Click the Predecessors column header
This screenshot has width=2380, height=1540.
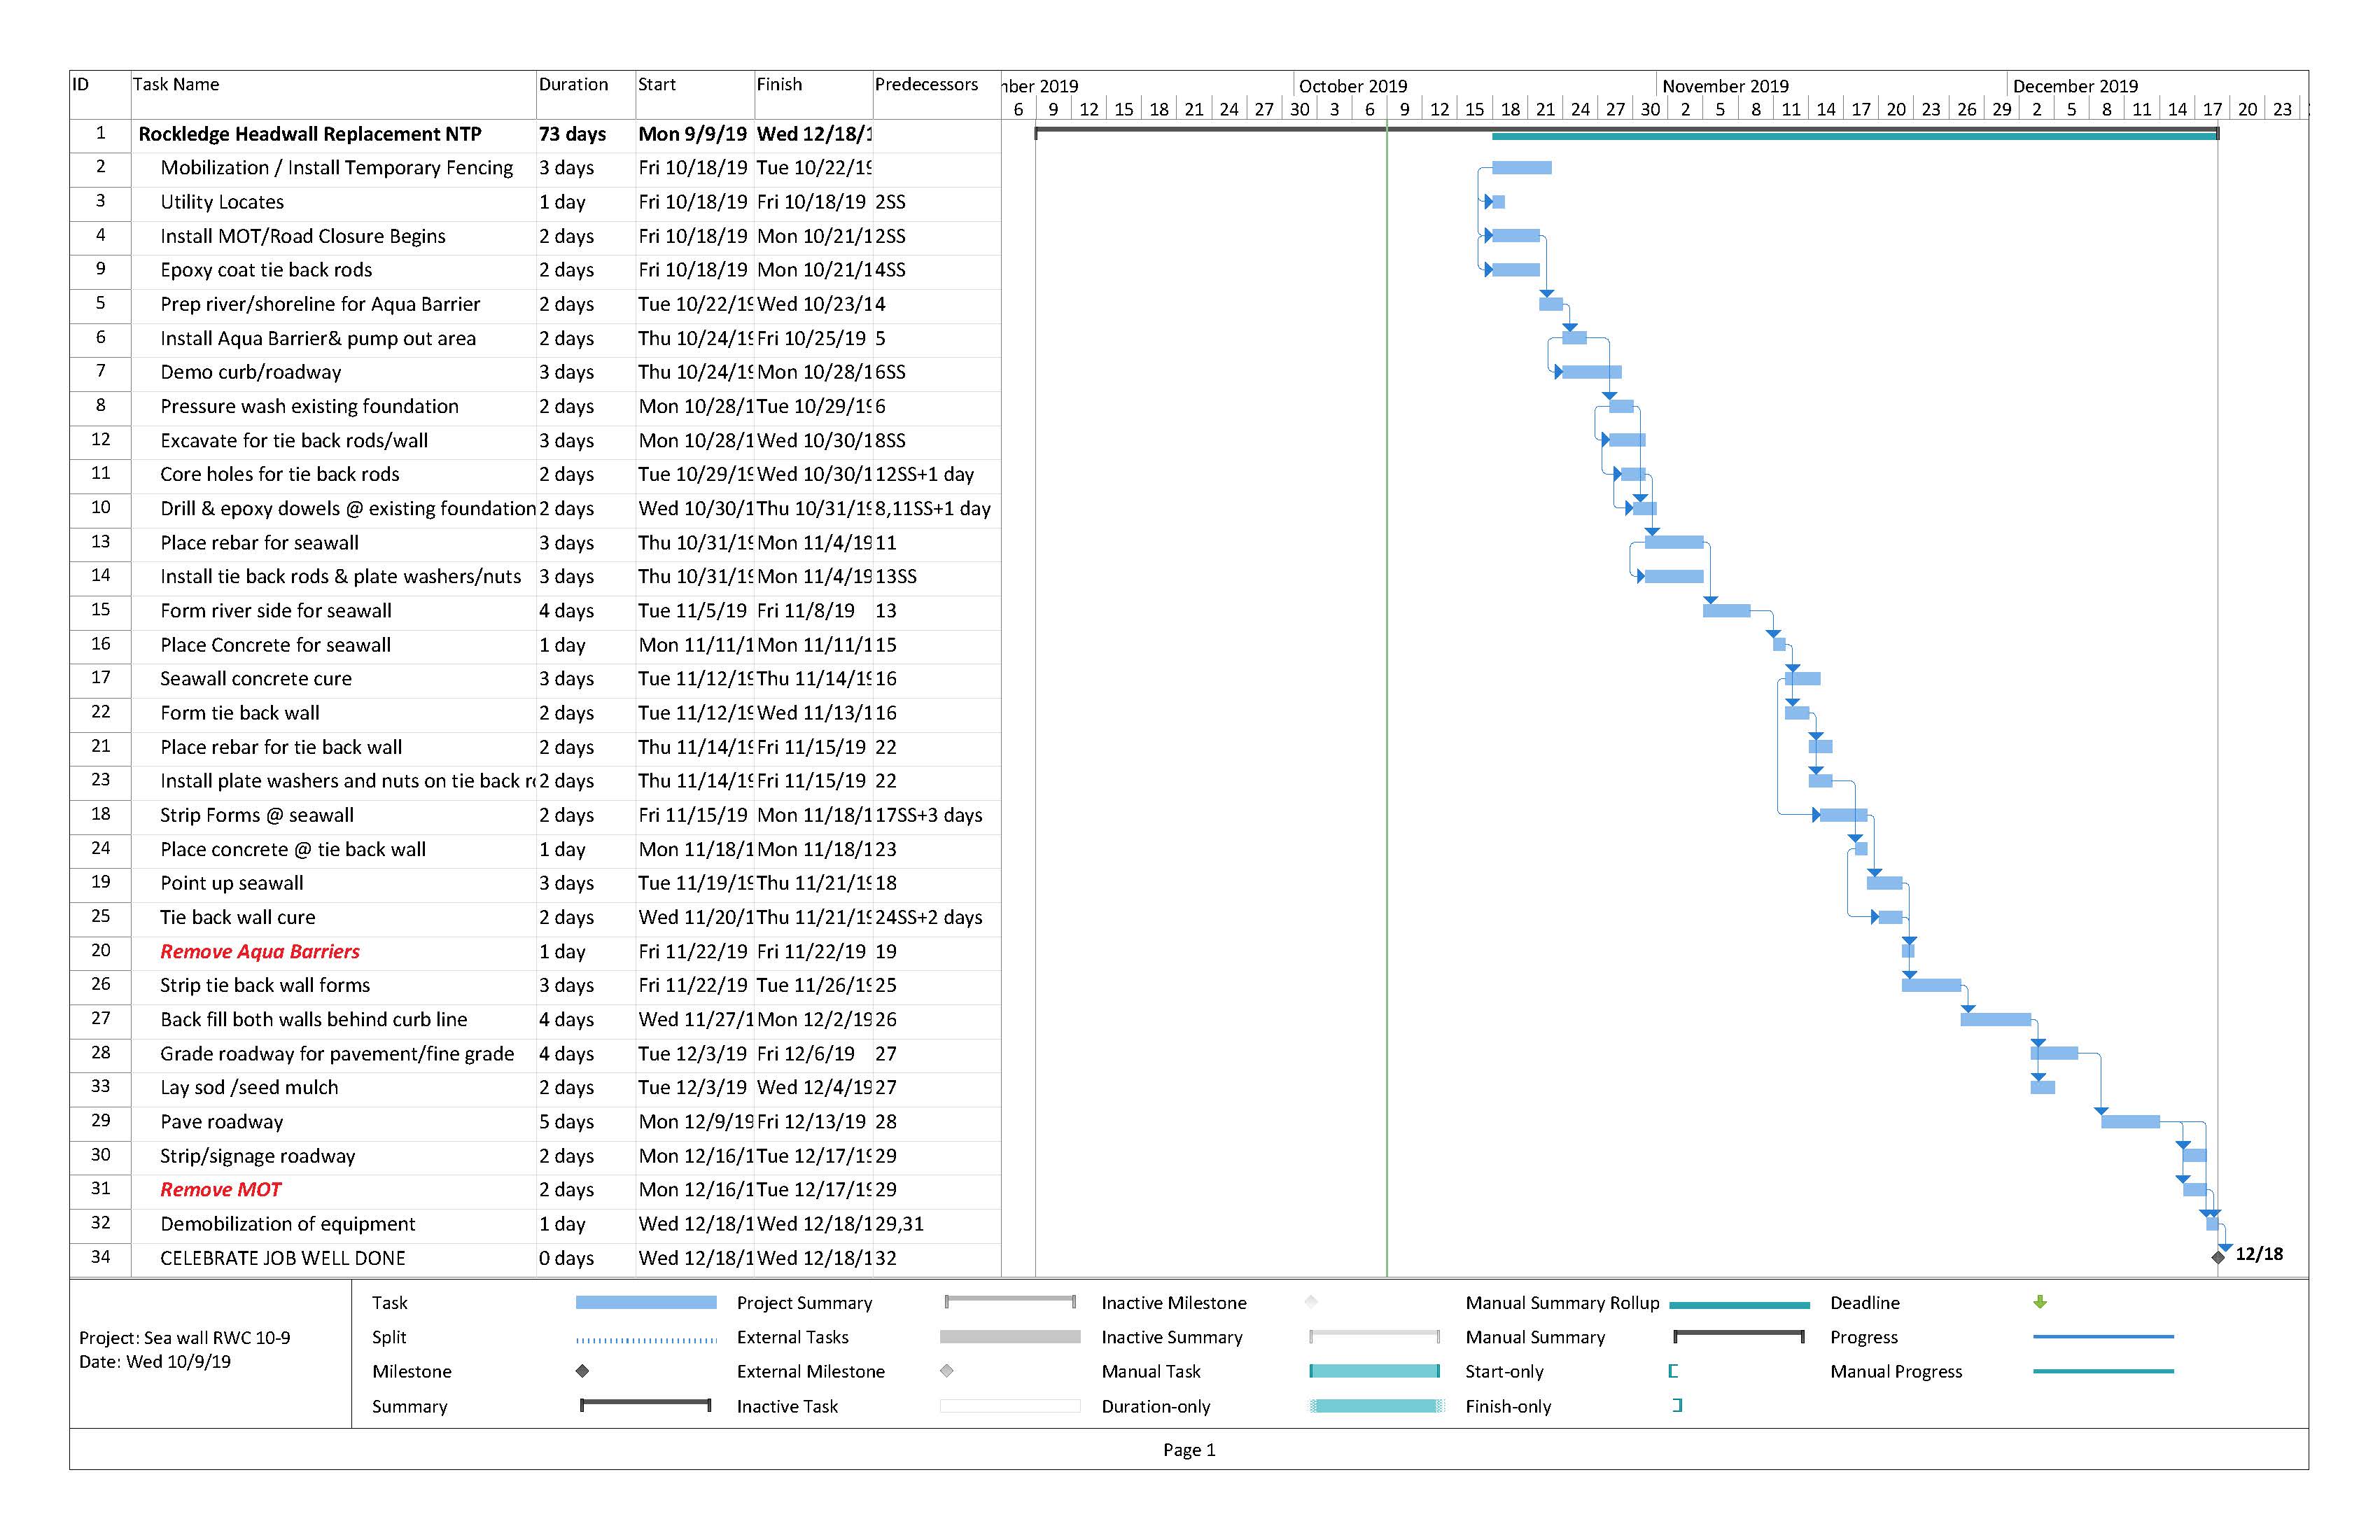coord(926,85)
